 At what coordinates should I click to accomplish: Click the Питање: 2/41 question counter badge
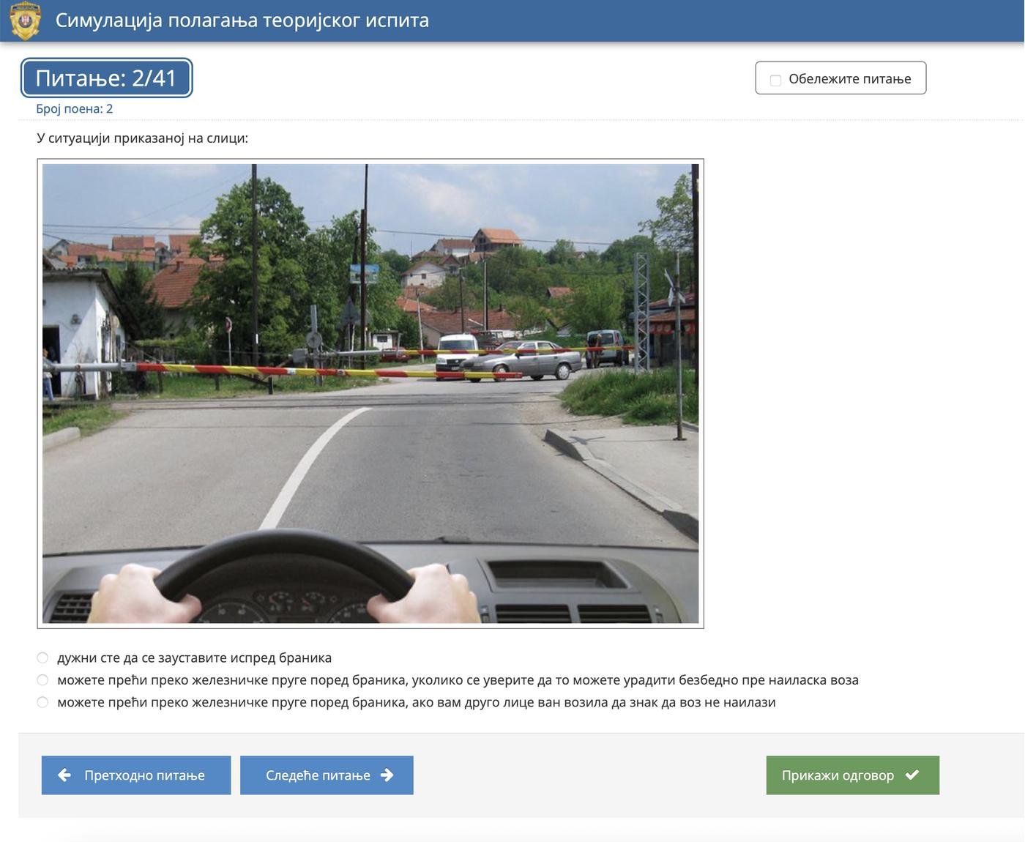[x=106, y=78]
